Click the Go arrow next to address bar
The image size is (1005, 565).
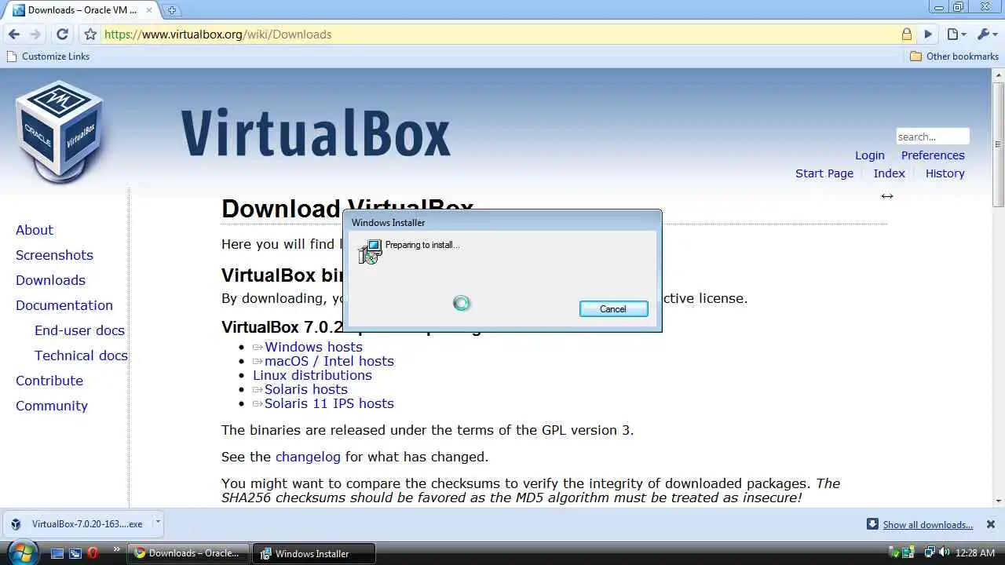tap(928, 35)
